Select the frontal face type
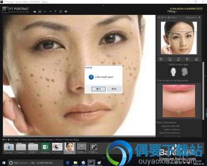 click(173, 72)
